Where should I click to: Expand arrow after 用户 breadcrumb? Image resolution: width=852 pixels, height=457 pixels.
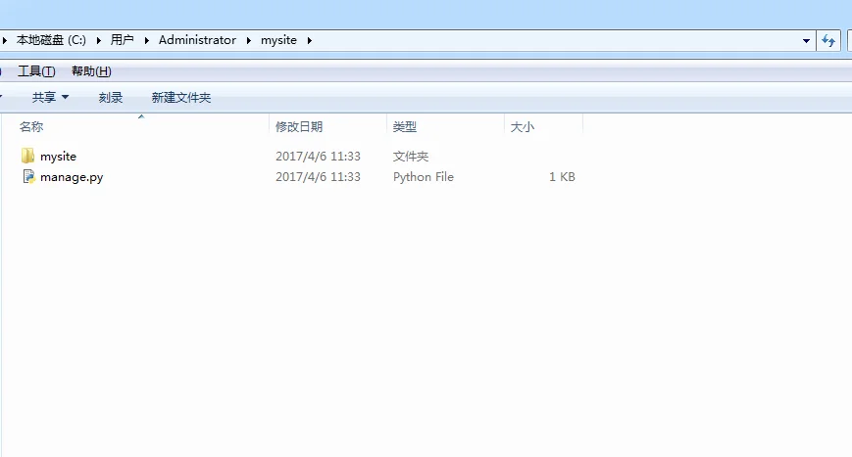146,40
